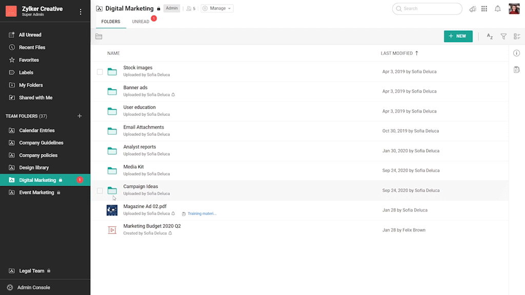
Task: Tick the checkbox for Stock images
Action: [100, 72]
